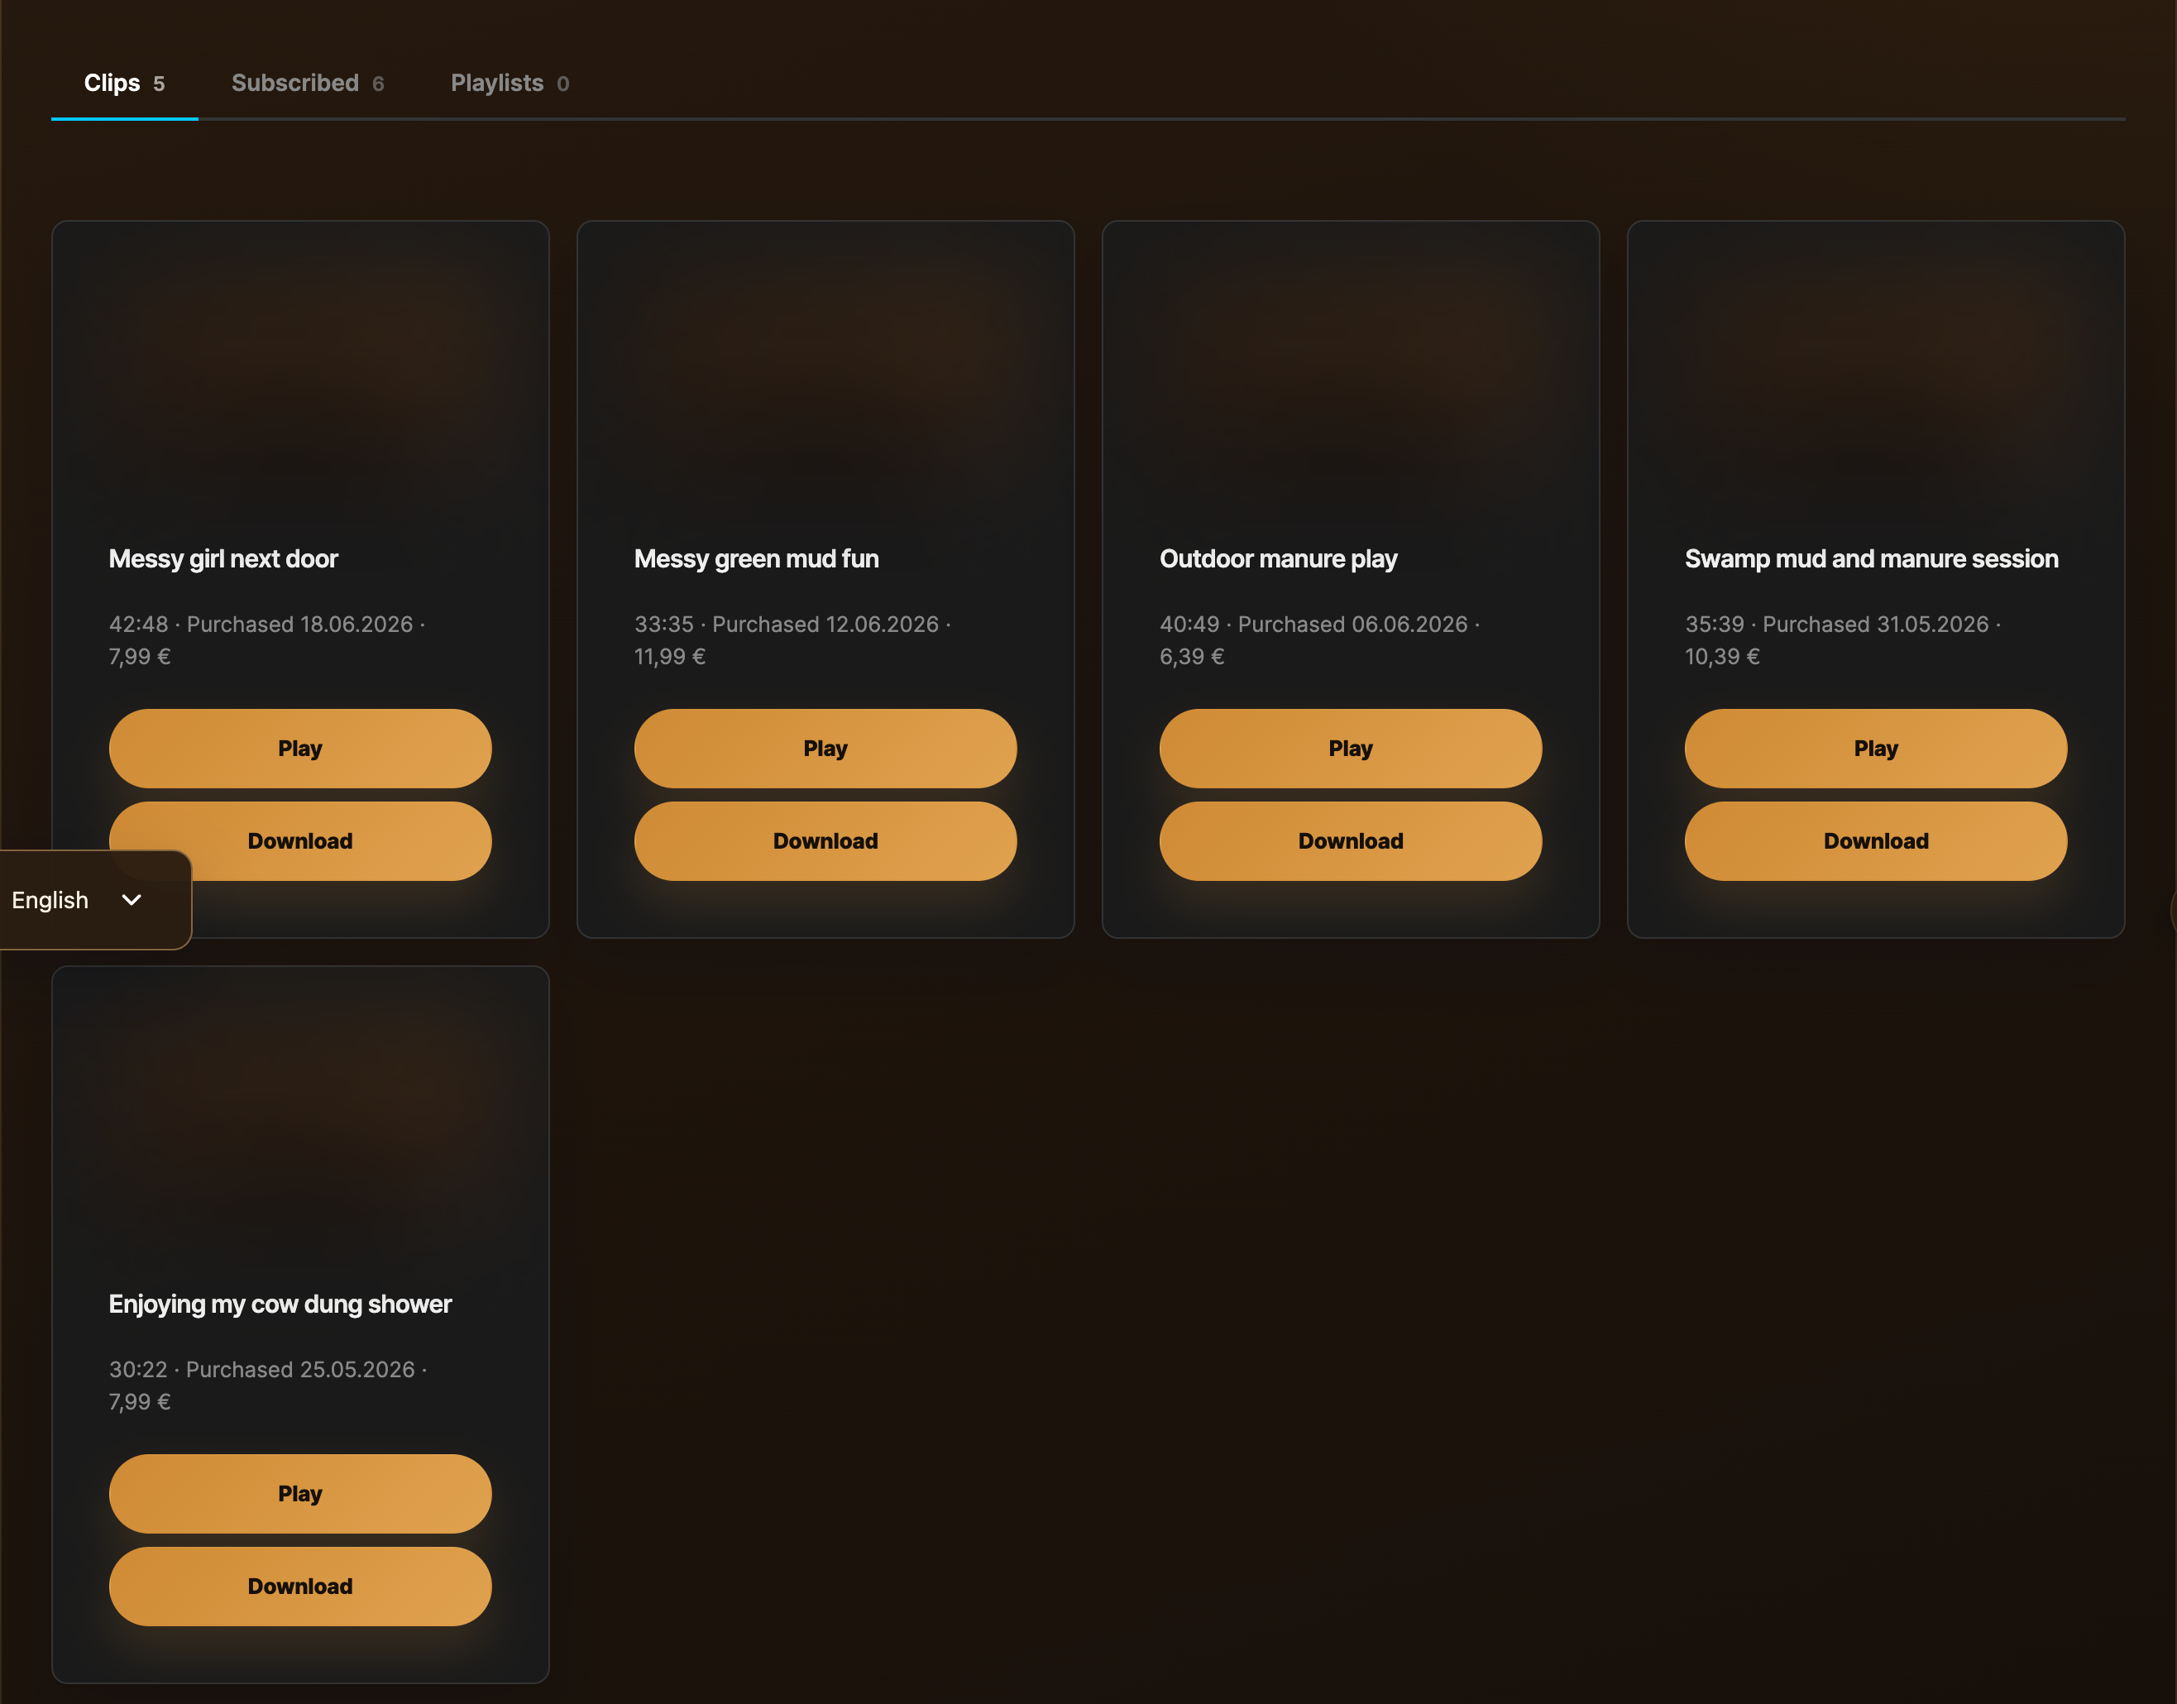The width and height of the screenshot is (2177, 1704).
Task: Download the Outdoor manure play clip
Action: (x=1351, y=841)
